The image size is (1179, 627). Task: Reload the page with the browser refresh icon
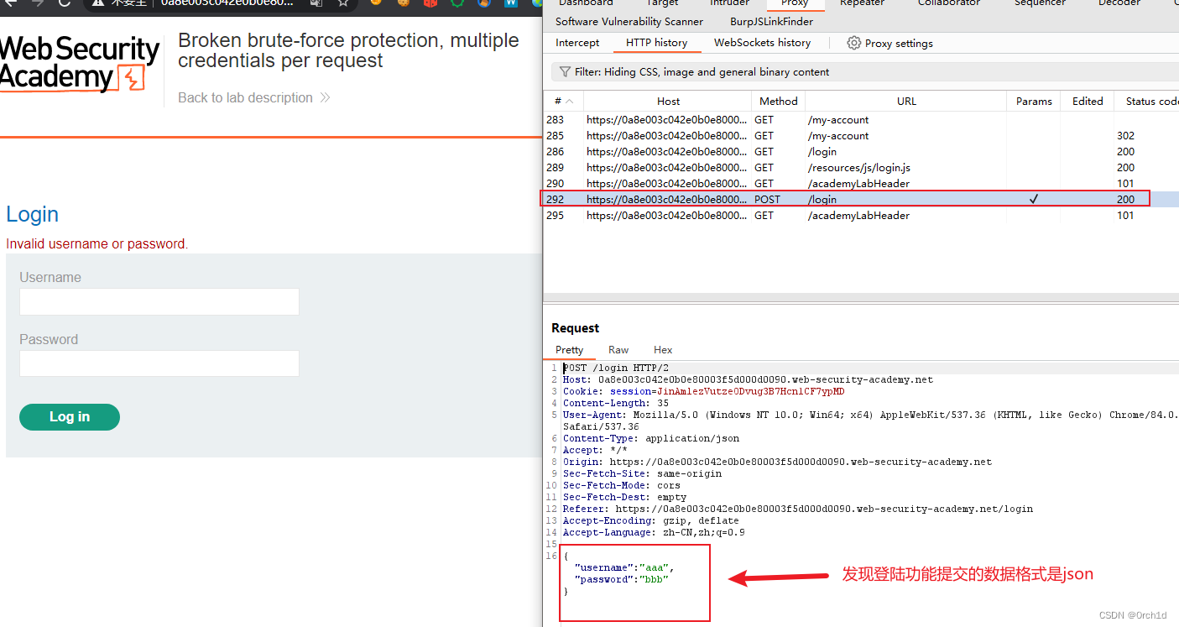pyautogui.click(x=65, y=3)
